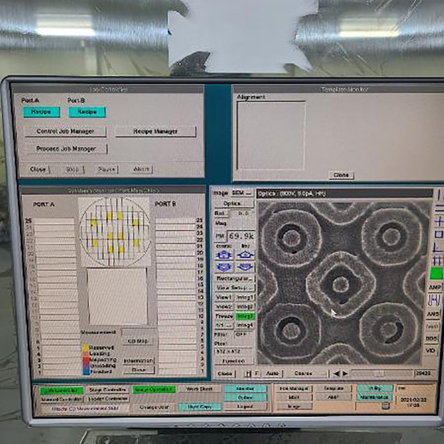Click the lower-right fine magnification icon
Screen dimensions: 444x444
pos(245,267)
